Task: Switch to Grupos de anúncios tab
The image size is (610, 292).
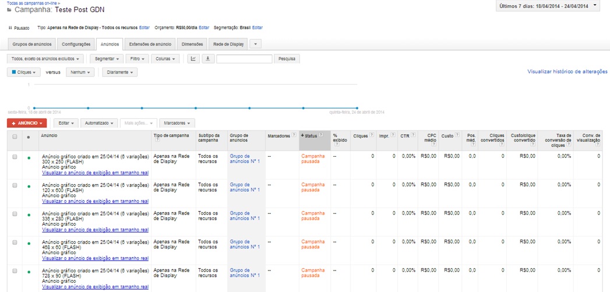Action: click(32, 44)
